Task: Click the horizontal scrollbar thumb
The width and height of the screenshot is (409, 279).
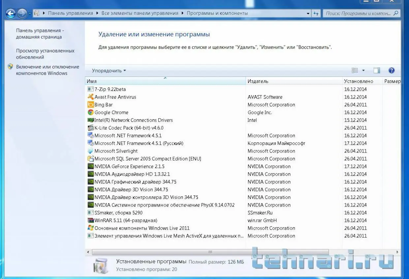Action: click(x=210, y=252)
